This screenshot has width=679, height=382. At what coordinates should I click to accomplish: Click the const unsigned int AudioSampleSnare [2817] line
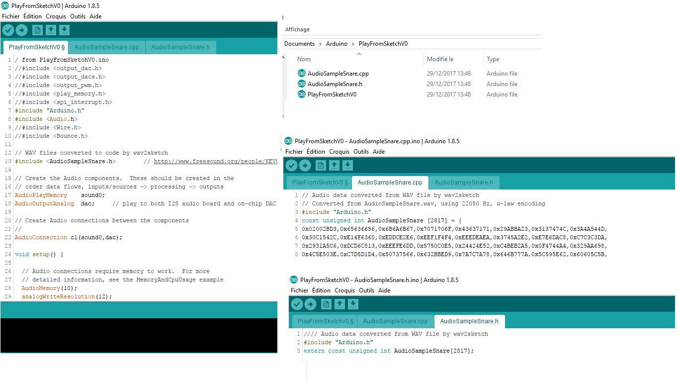point(382,220)
